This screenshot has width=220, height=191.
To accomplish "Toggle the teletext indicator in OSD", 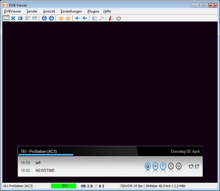I will 163,166.
